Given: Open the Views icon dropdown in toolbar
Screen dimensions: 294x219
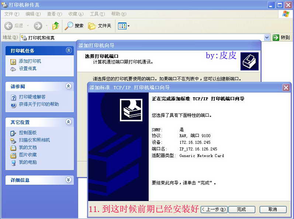Looking at the screenshot, I should (x=124, y=26).
